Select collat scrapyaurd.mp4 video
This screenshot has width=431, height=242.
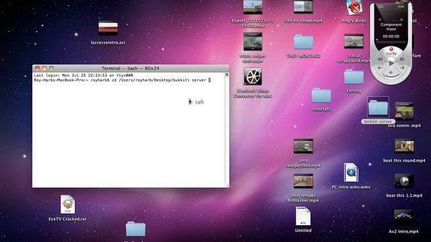pos(354,41)
